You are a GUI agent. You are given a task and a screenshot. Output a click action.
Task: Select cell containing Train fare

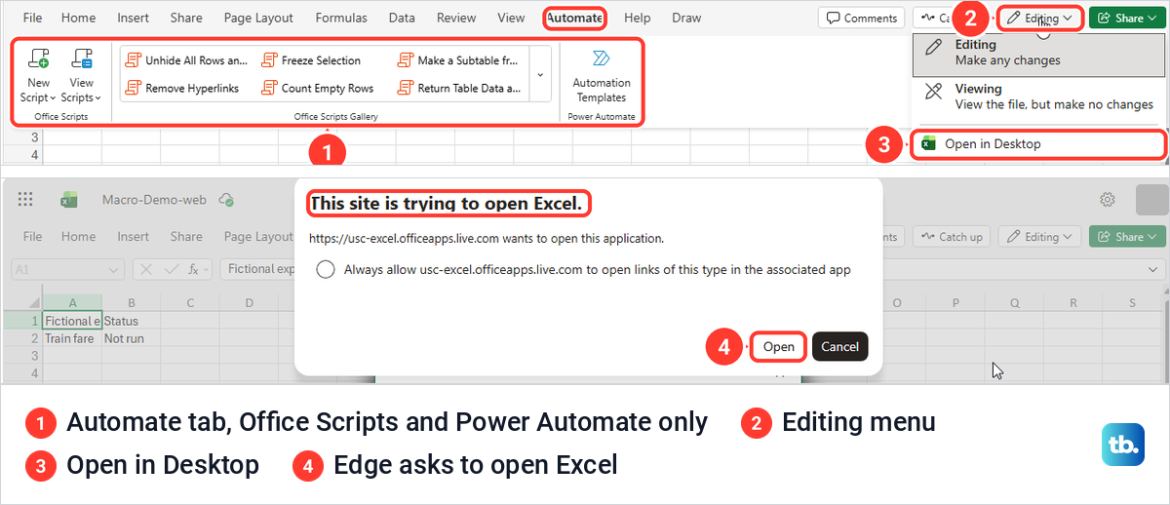click(x=72, y=338)
